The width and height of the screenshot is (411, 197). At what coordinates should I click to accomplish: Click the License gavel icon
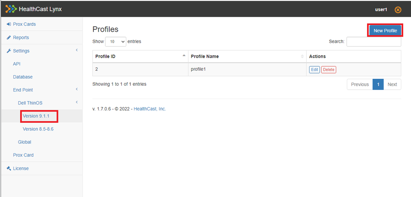(9, 169)
